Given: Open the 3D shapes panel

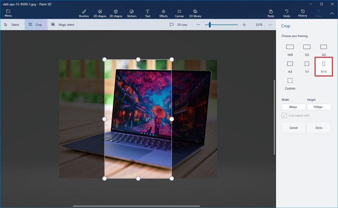Looking at the screenshot, I should click(116, 13).
